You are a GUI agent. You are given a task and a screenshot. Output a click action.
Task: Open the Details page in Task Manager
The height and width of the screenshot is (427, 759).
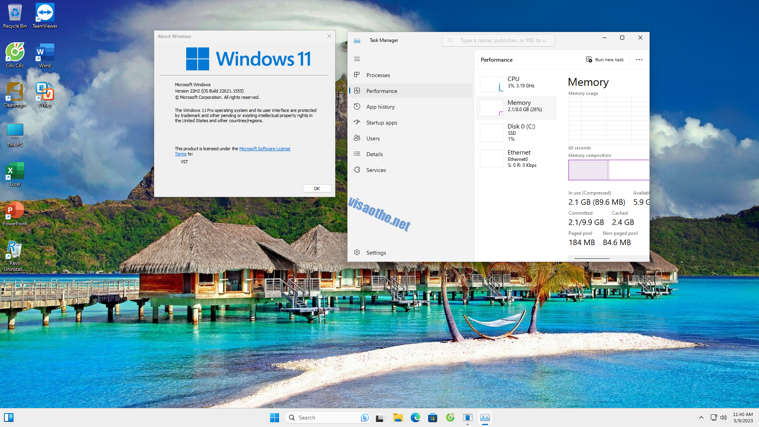(x=411, y=154)
